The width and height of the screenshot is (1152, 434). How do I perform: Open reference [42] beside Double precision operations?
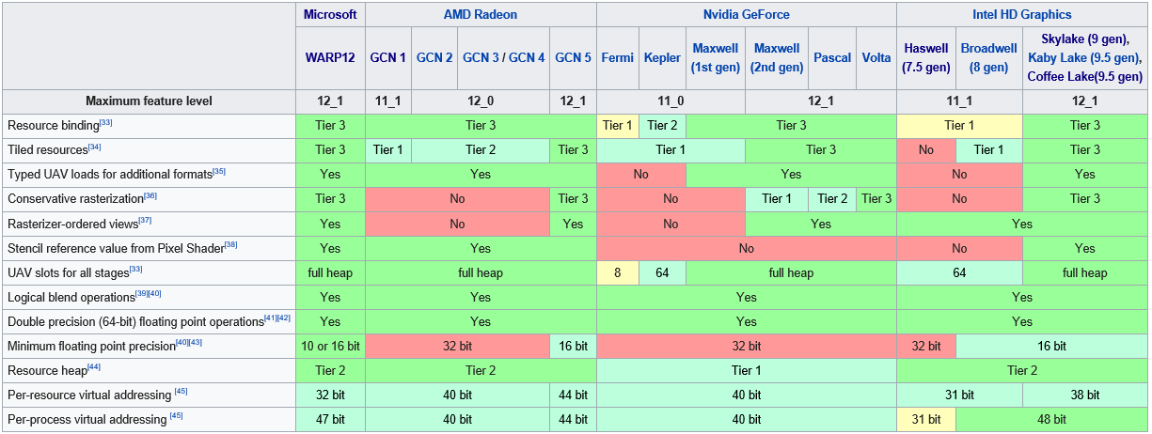[284, 318]
